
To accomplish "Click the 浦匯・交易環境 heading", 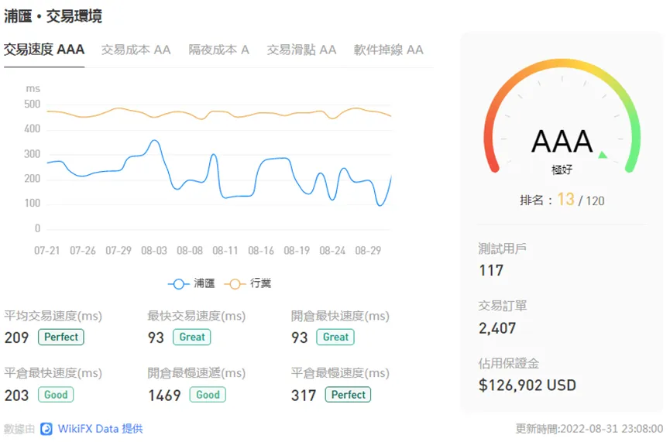I will coord(53,16).
